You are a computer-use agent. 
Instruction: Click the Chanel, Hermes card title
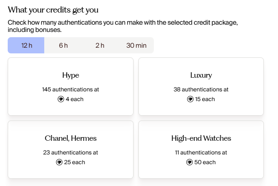(71, 138)
